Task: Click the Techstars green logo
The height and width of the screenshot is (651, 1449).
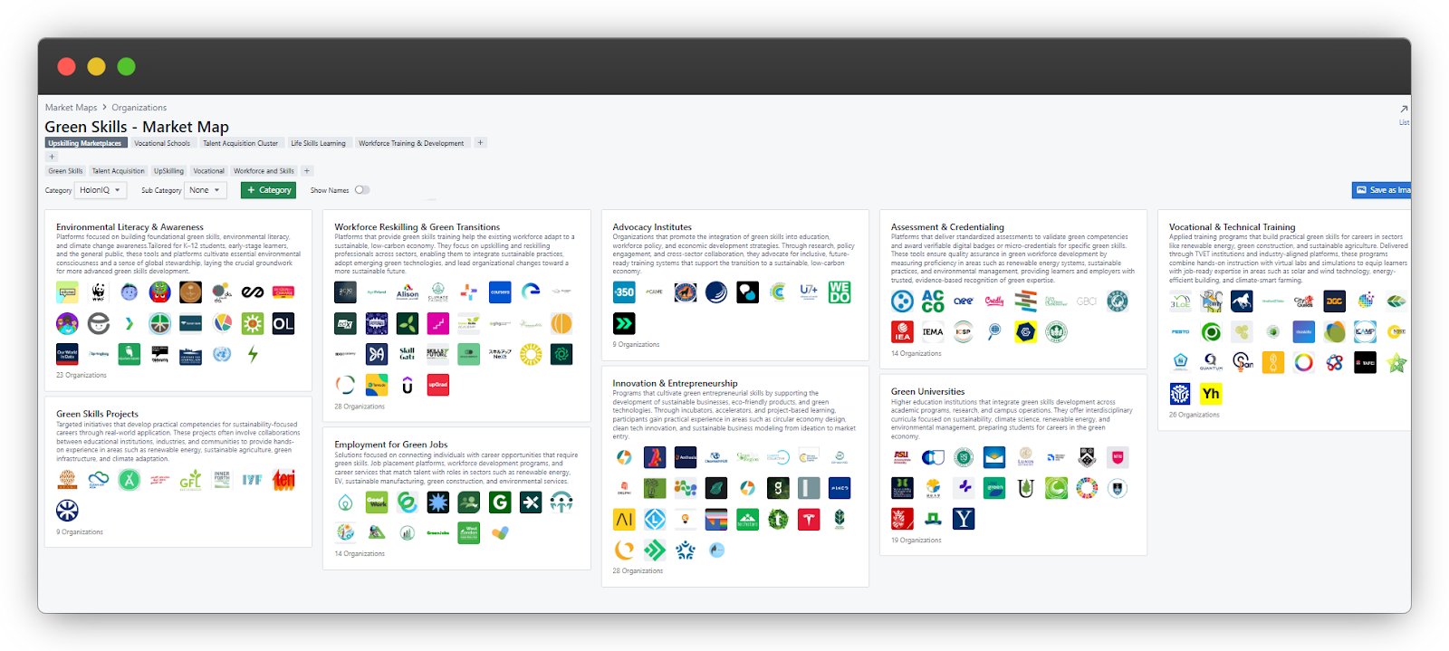Action: coord(747,519)
